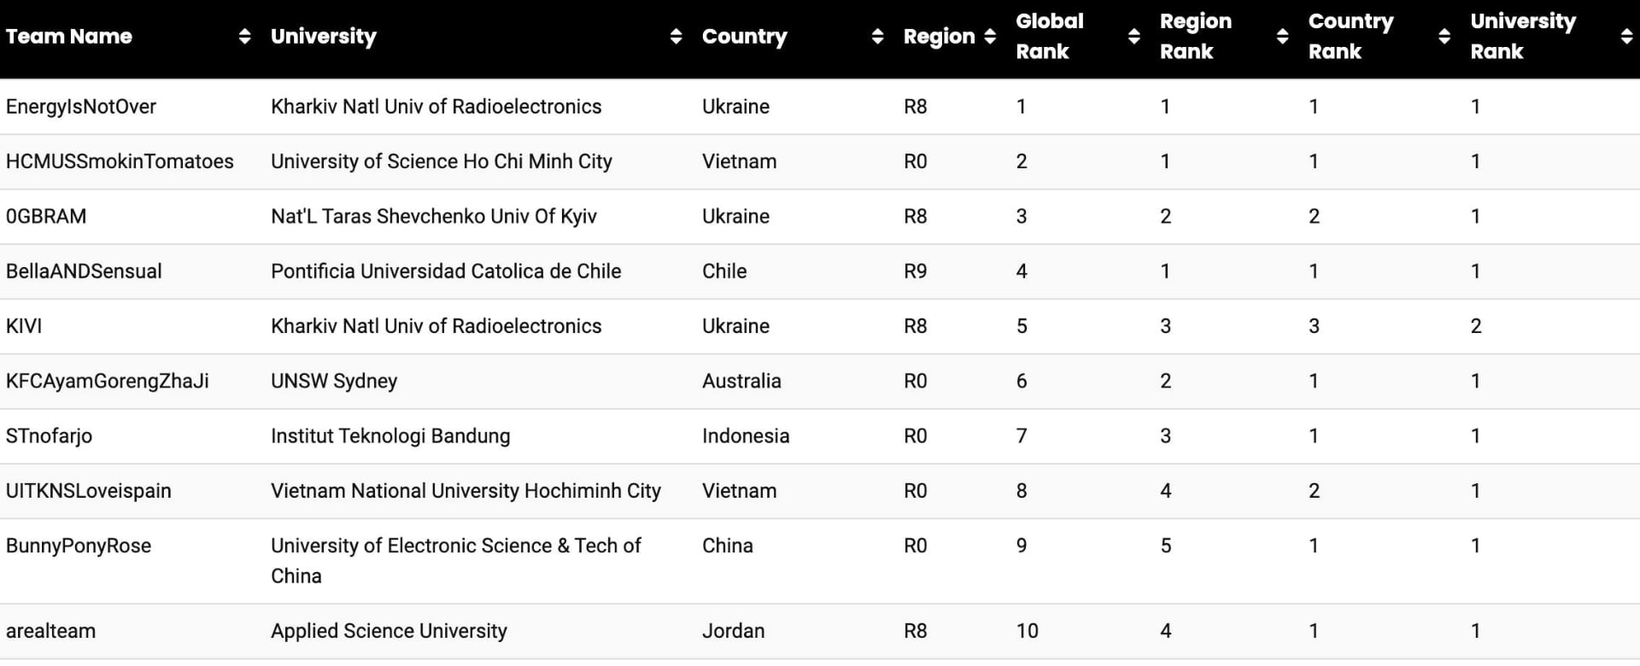Click sort arrows beside Country header
1640x666 pixels.
[x=877, y=36]
